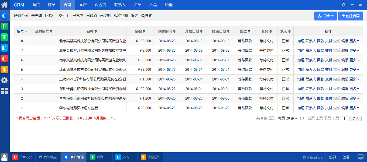This screenshot has width=367, height=162.
Task: Sort the table by 编号 column
Action: (22, 31)
